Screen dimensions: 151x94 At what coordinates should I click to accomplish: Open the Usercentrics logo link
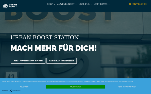(15, 90)
